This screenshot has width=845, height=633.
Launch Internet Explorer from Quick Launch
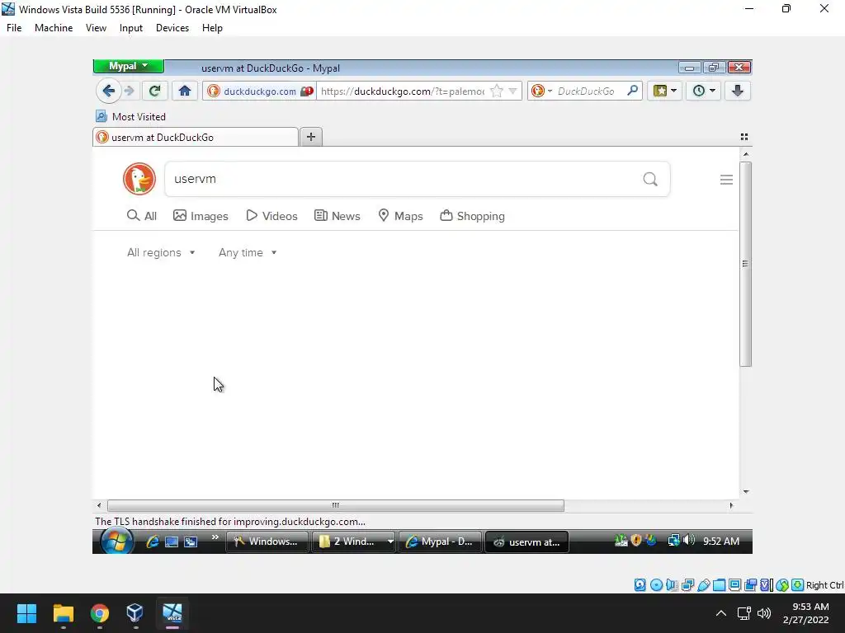click(153, 542)
